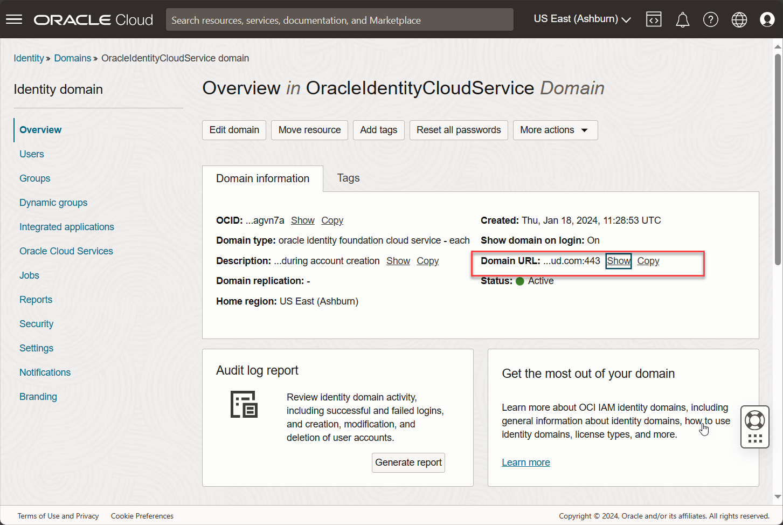Viewport: 783px width, 525px height.
Task: Open the floating support life-ring widget
Action: [754, 420]
